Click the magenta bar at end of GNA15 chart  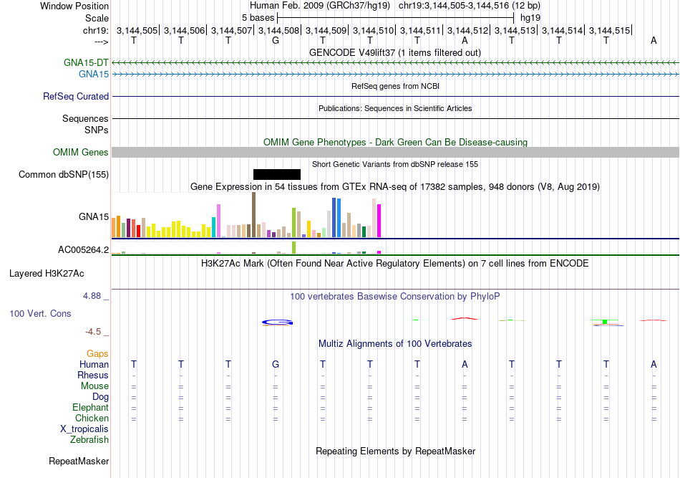click(x=379, y=221)
